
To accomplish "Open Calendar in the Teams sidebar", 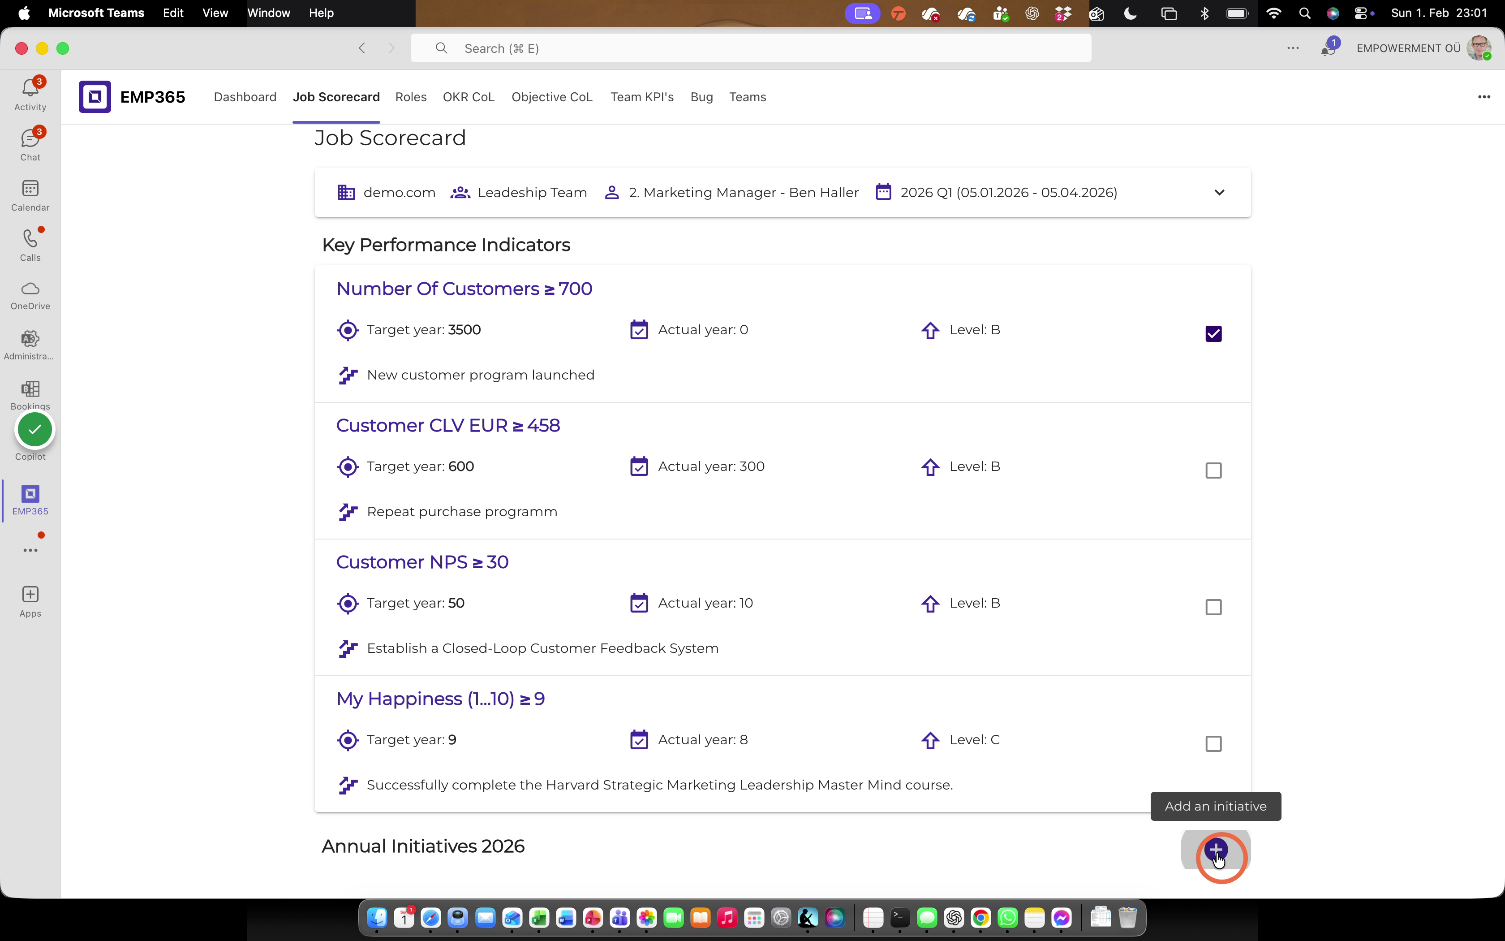I will pos(30,195).
